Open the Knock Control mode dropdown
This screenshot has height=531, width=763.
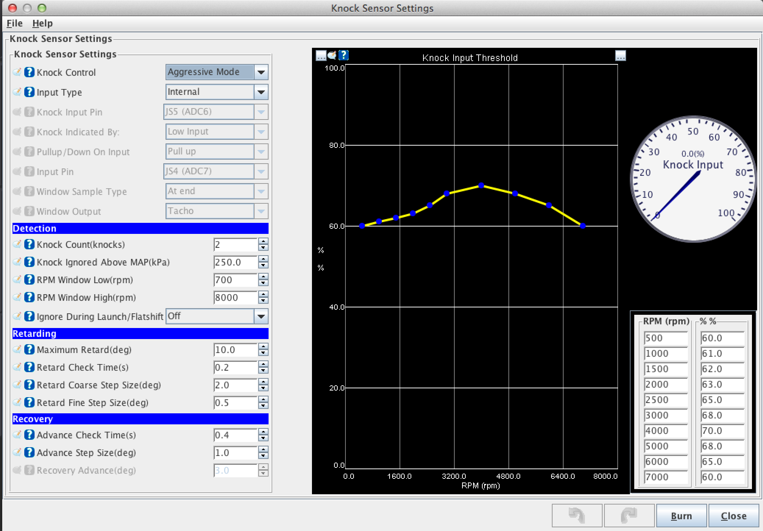point(261,72)
